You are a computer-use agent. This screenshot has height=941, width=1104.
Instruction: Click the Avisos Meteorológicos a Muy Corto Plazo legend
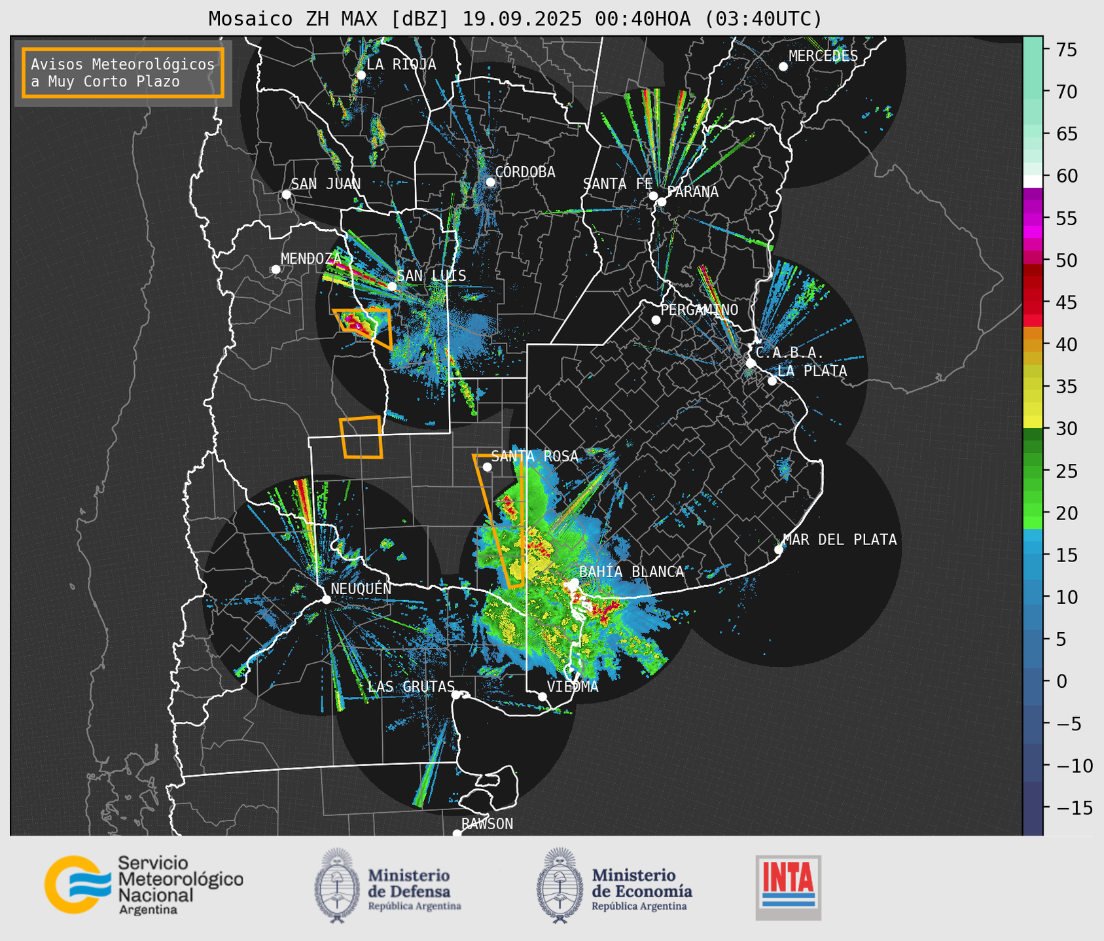pos(123,73)
